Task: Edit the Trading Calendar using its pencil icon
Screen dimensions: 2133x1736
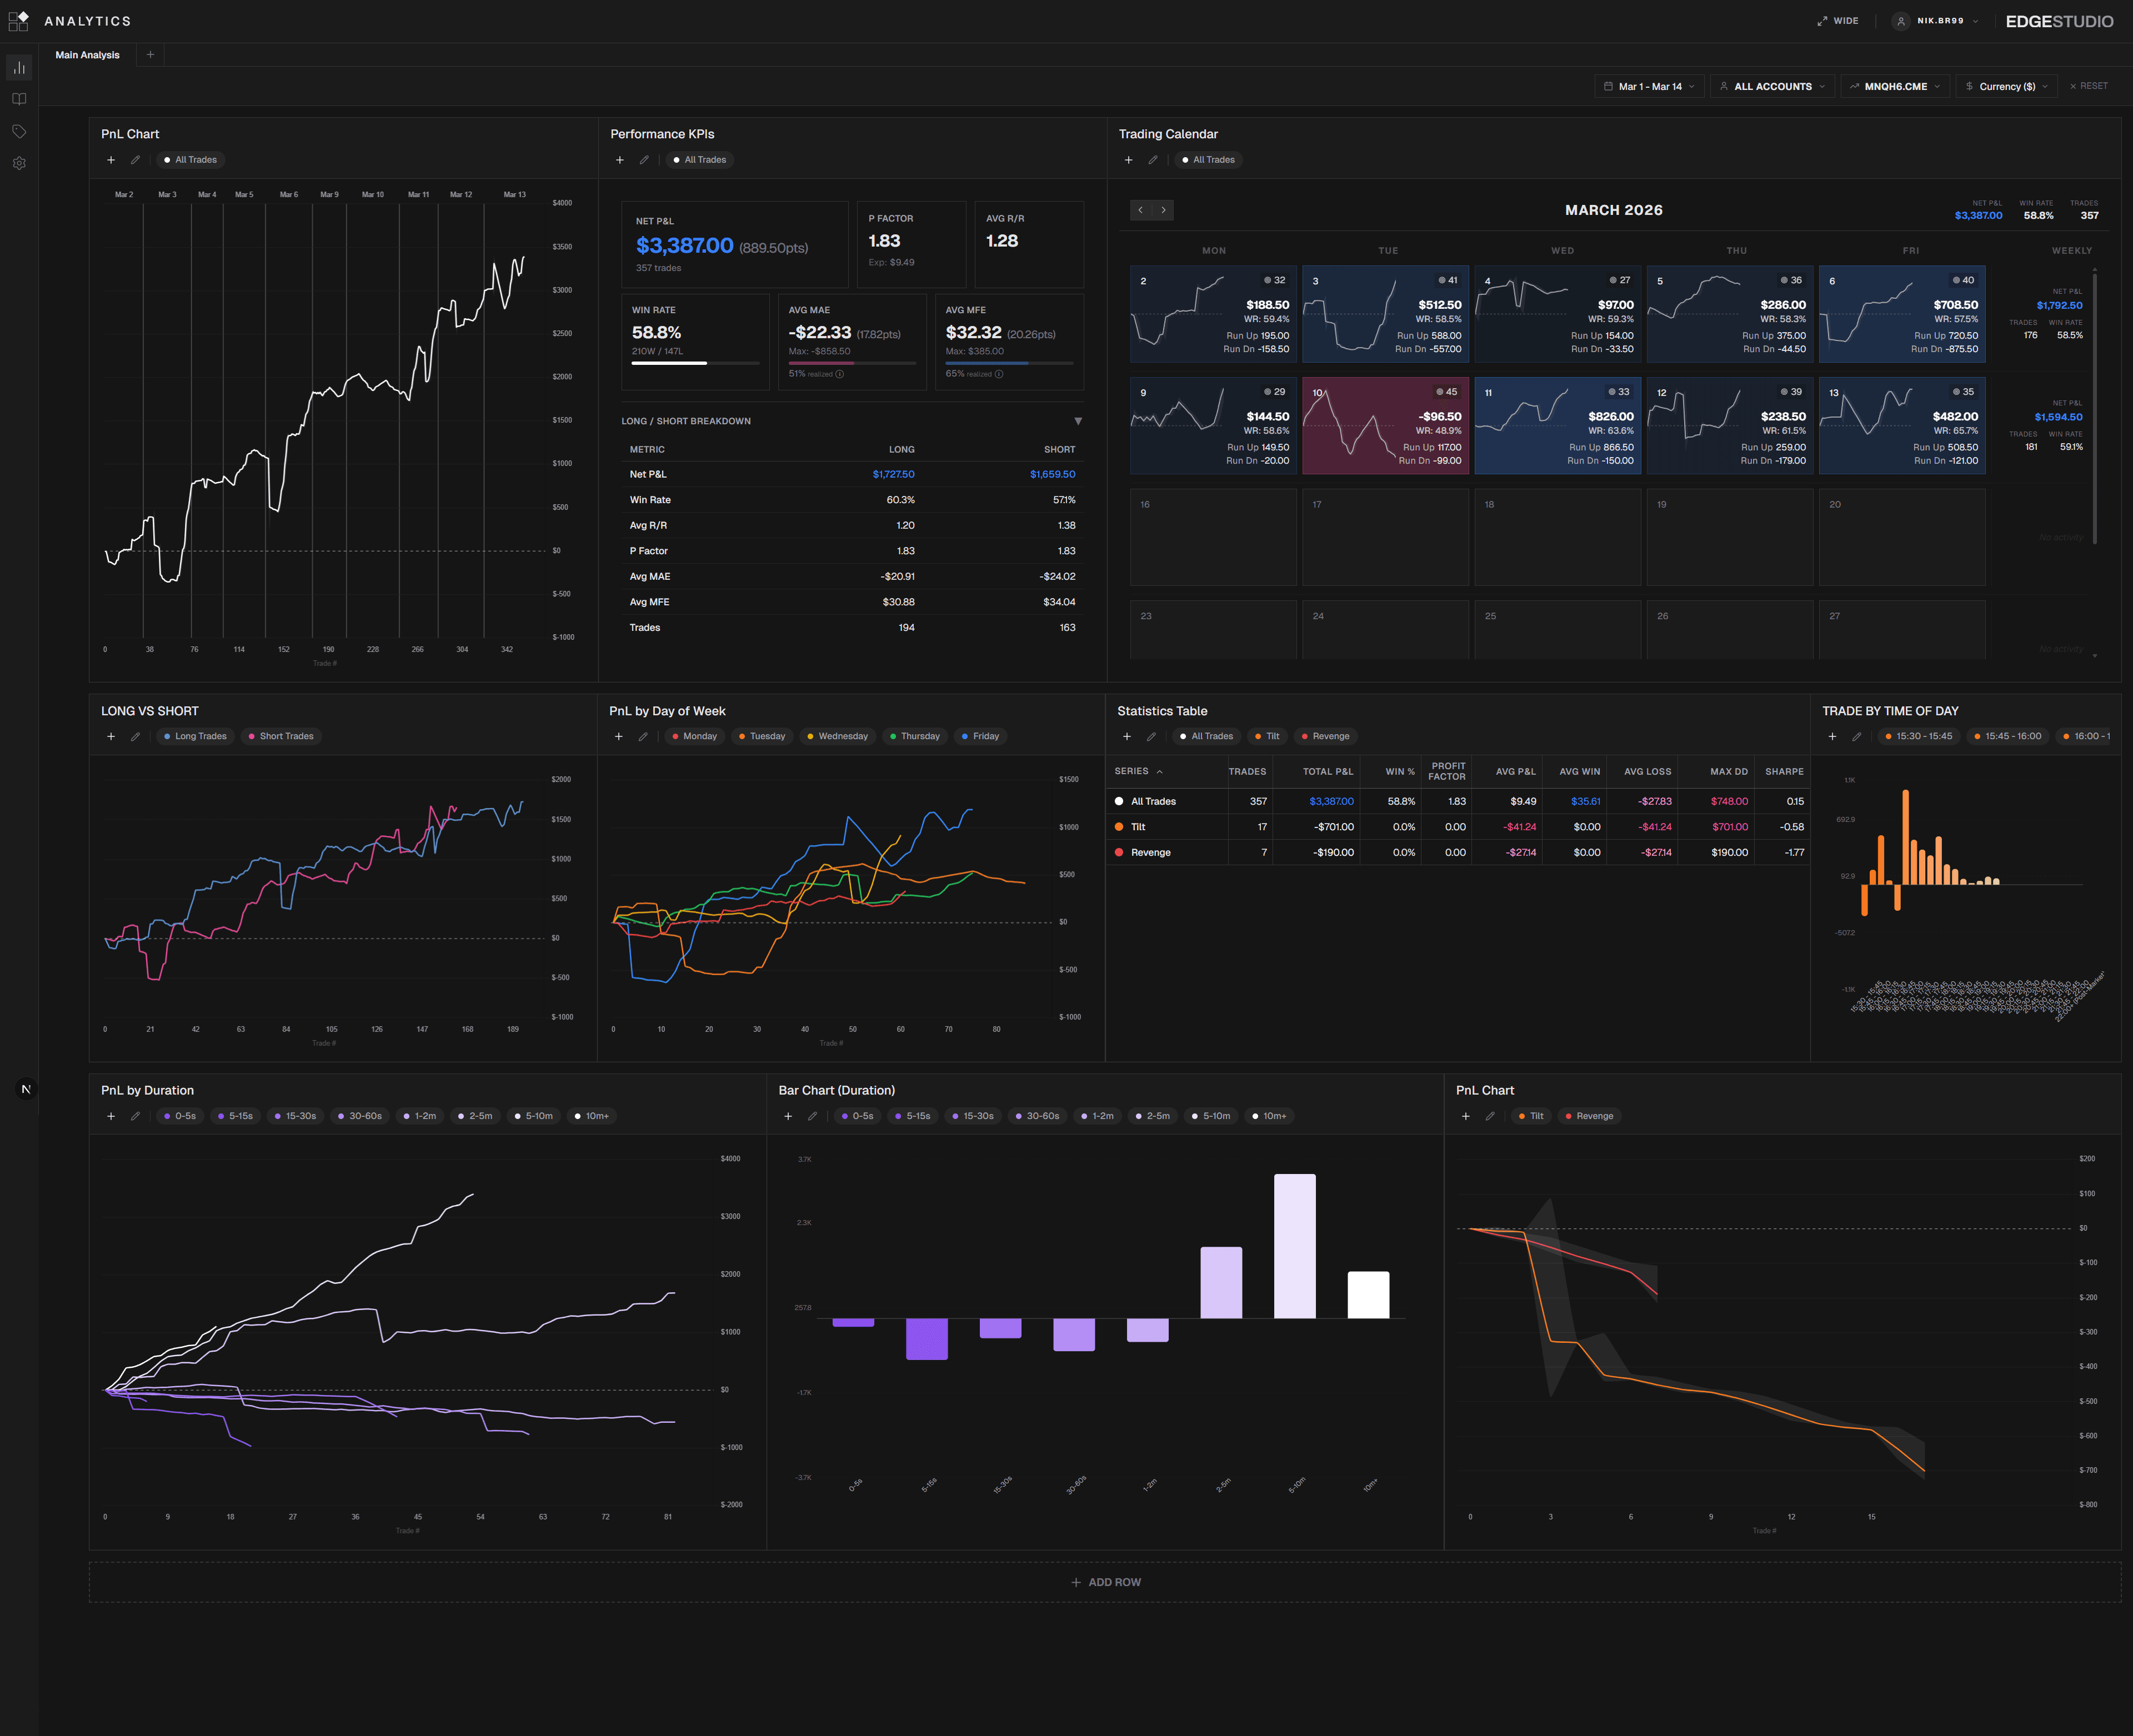Action: pos(1153,159)
